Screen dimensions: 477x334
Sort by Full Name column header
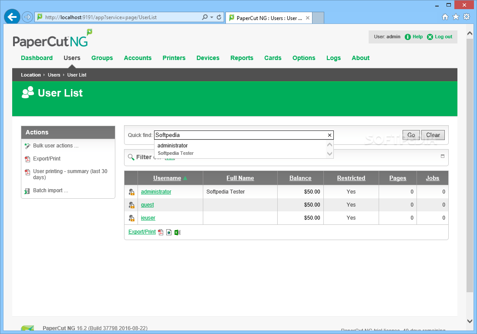click(x=240, y=178)
